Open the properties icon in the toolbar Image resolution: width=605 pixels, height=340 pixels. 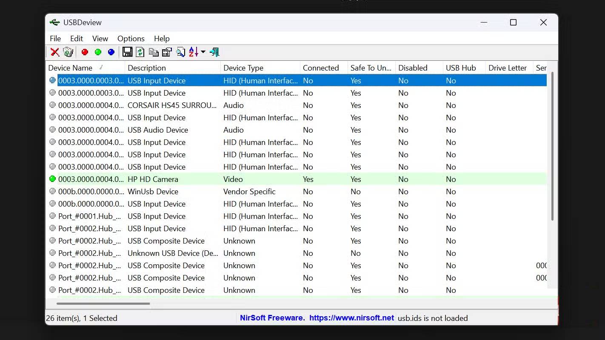coord(167,52)
